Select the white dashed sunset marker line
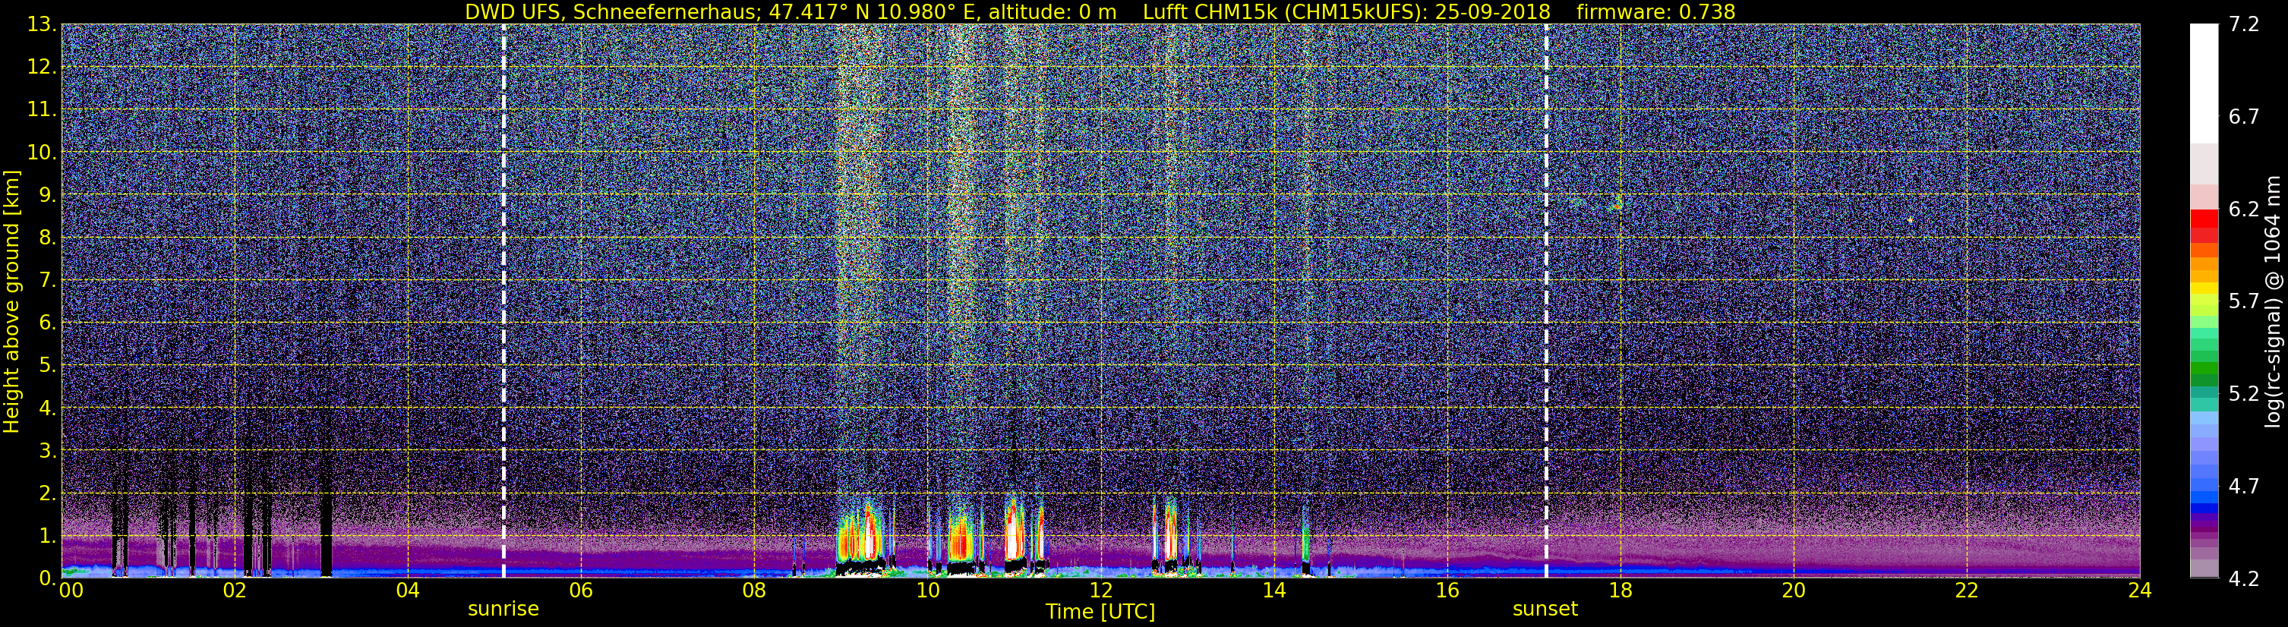 pos(1546,300)
